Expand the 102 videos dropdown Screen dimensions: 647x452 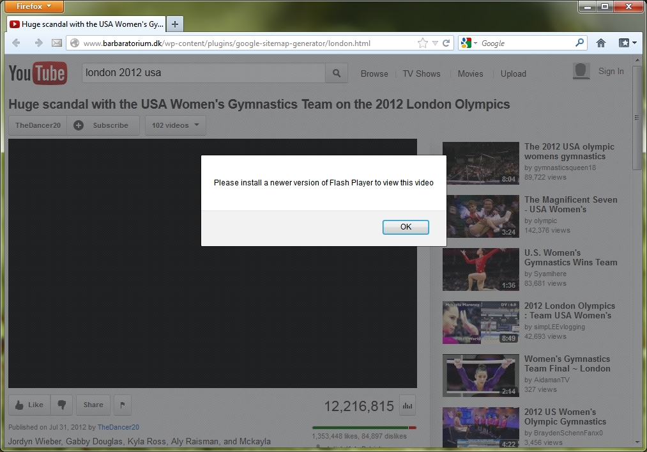click(x=176, y=125)
